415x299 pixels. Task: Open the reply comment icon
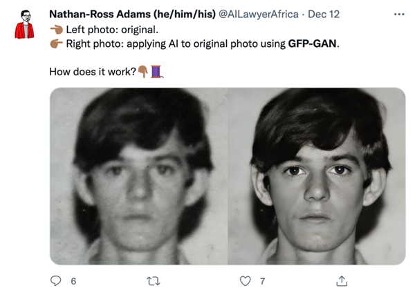click(55, 281)
